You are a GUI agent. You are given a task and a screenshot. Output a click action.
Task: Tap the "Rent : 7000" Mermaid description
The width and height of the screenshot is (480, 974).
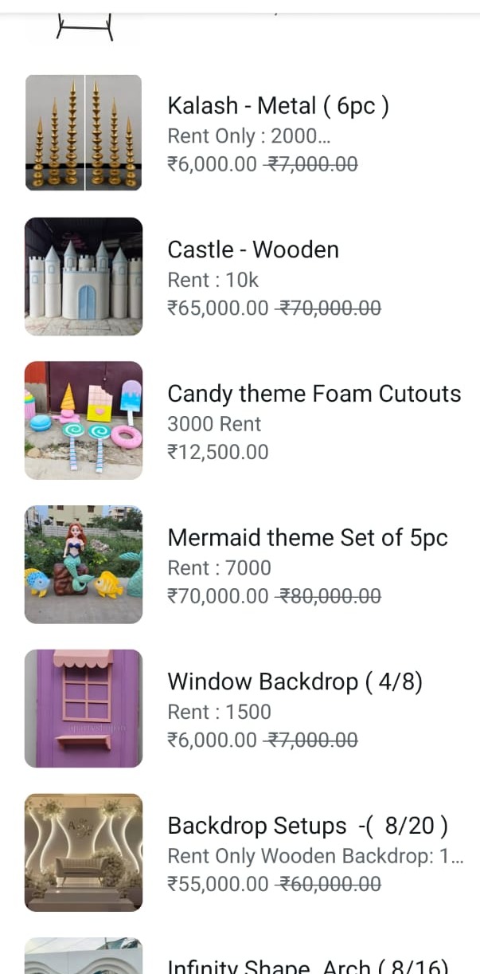219,568
